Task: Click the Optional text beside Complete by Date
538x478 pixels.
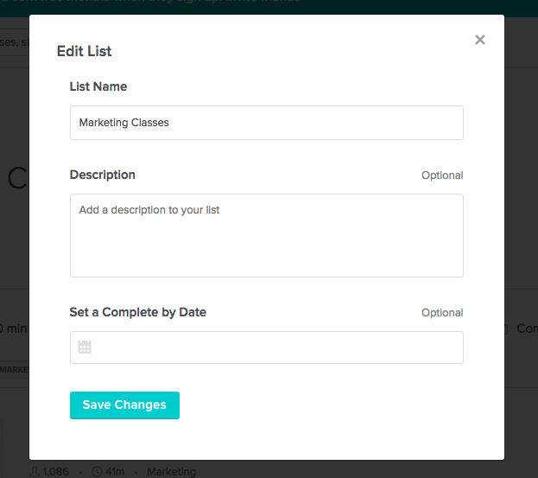Action: [x=442, y=313]
